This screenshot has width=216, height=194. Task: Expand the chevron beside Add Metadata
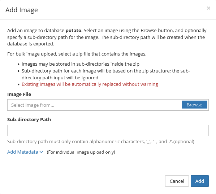coord(41,152)
